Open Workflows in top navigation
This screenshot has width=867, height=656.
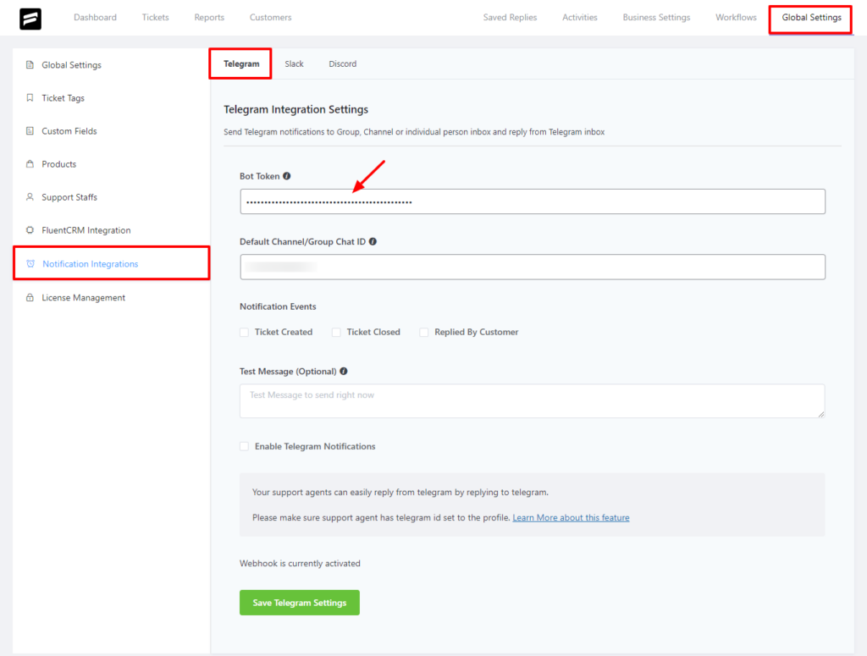[x=736, y=17]
